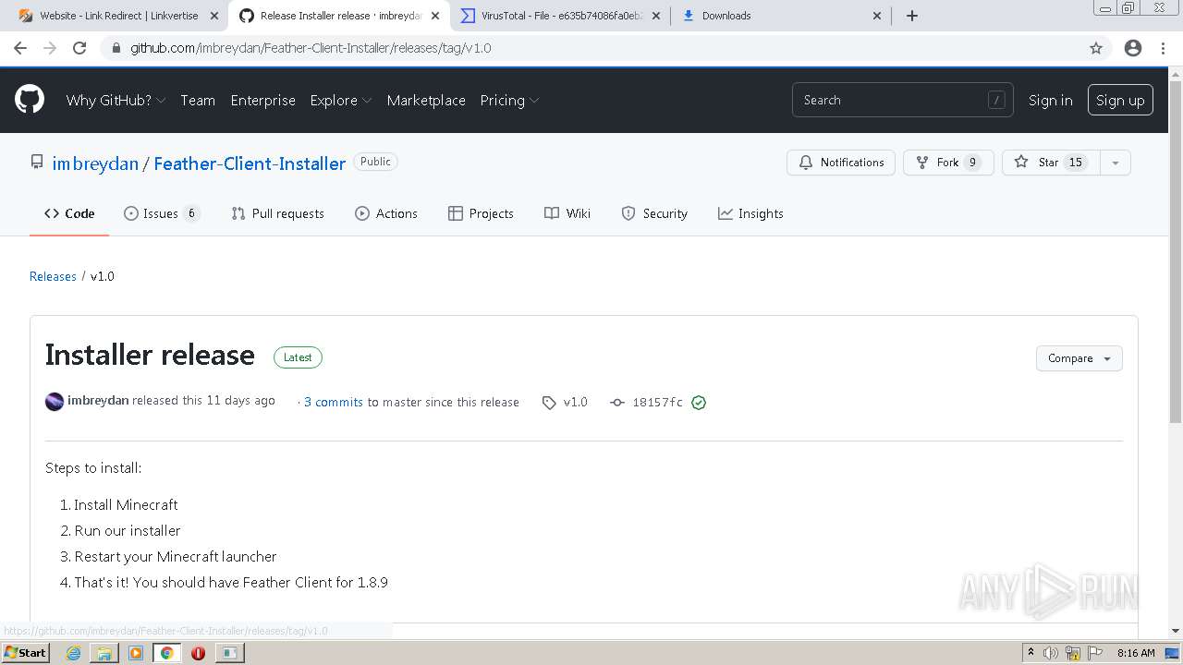This screenshot has width=1183, height=665.
Task: Go to the Pull requests tab
Action: click(x=277, y=213)
